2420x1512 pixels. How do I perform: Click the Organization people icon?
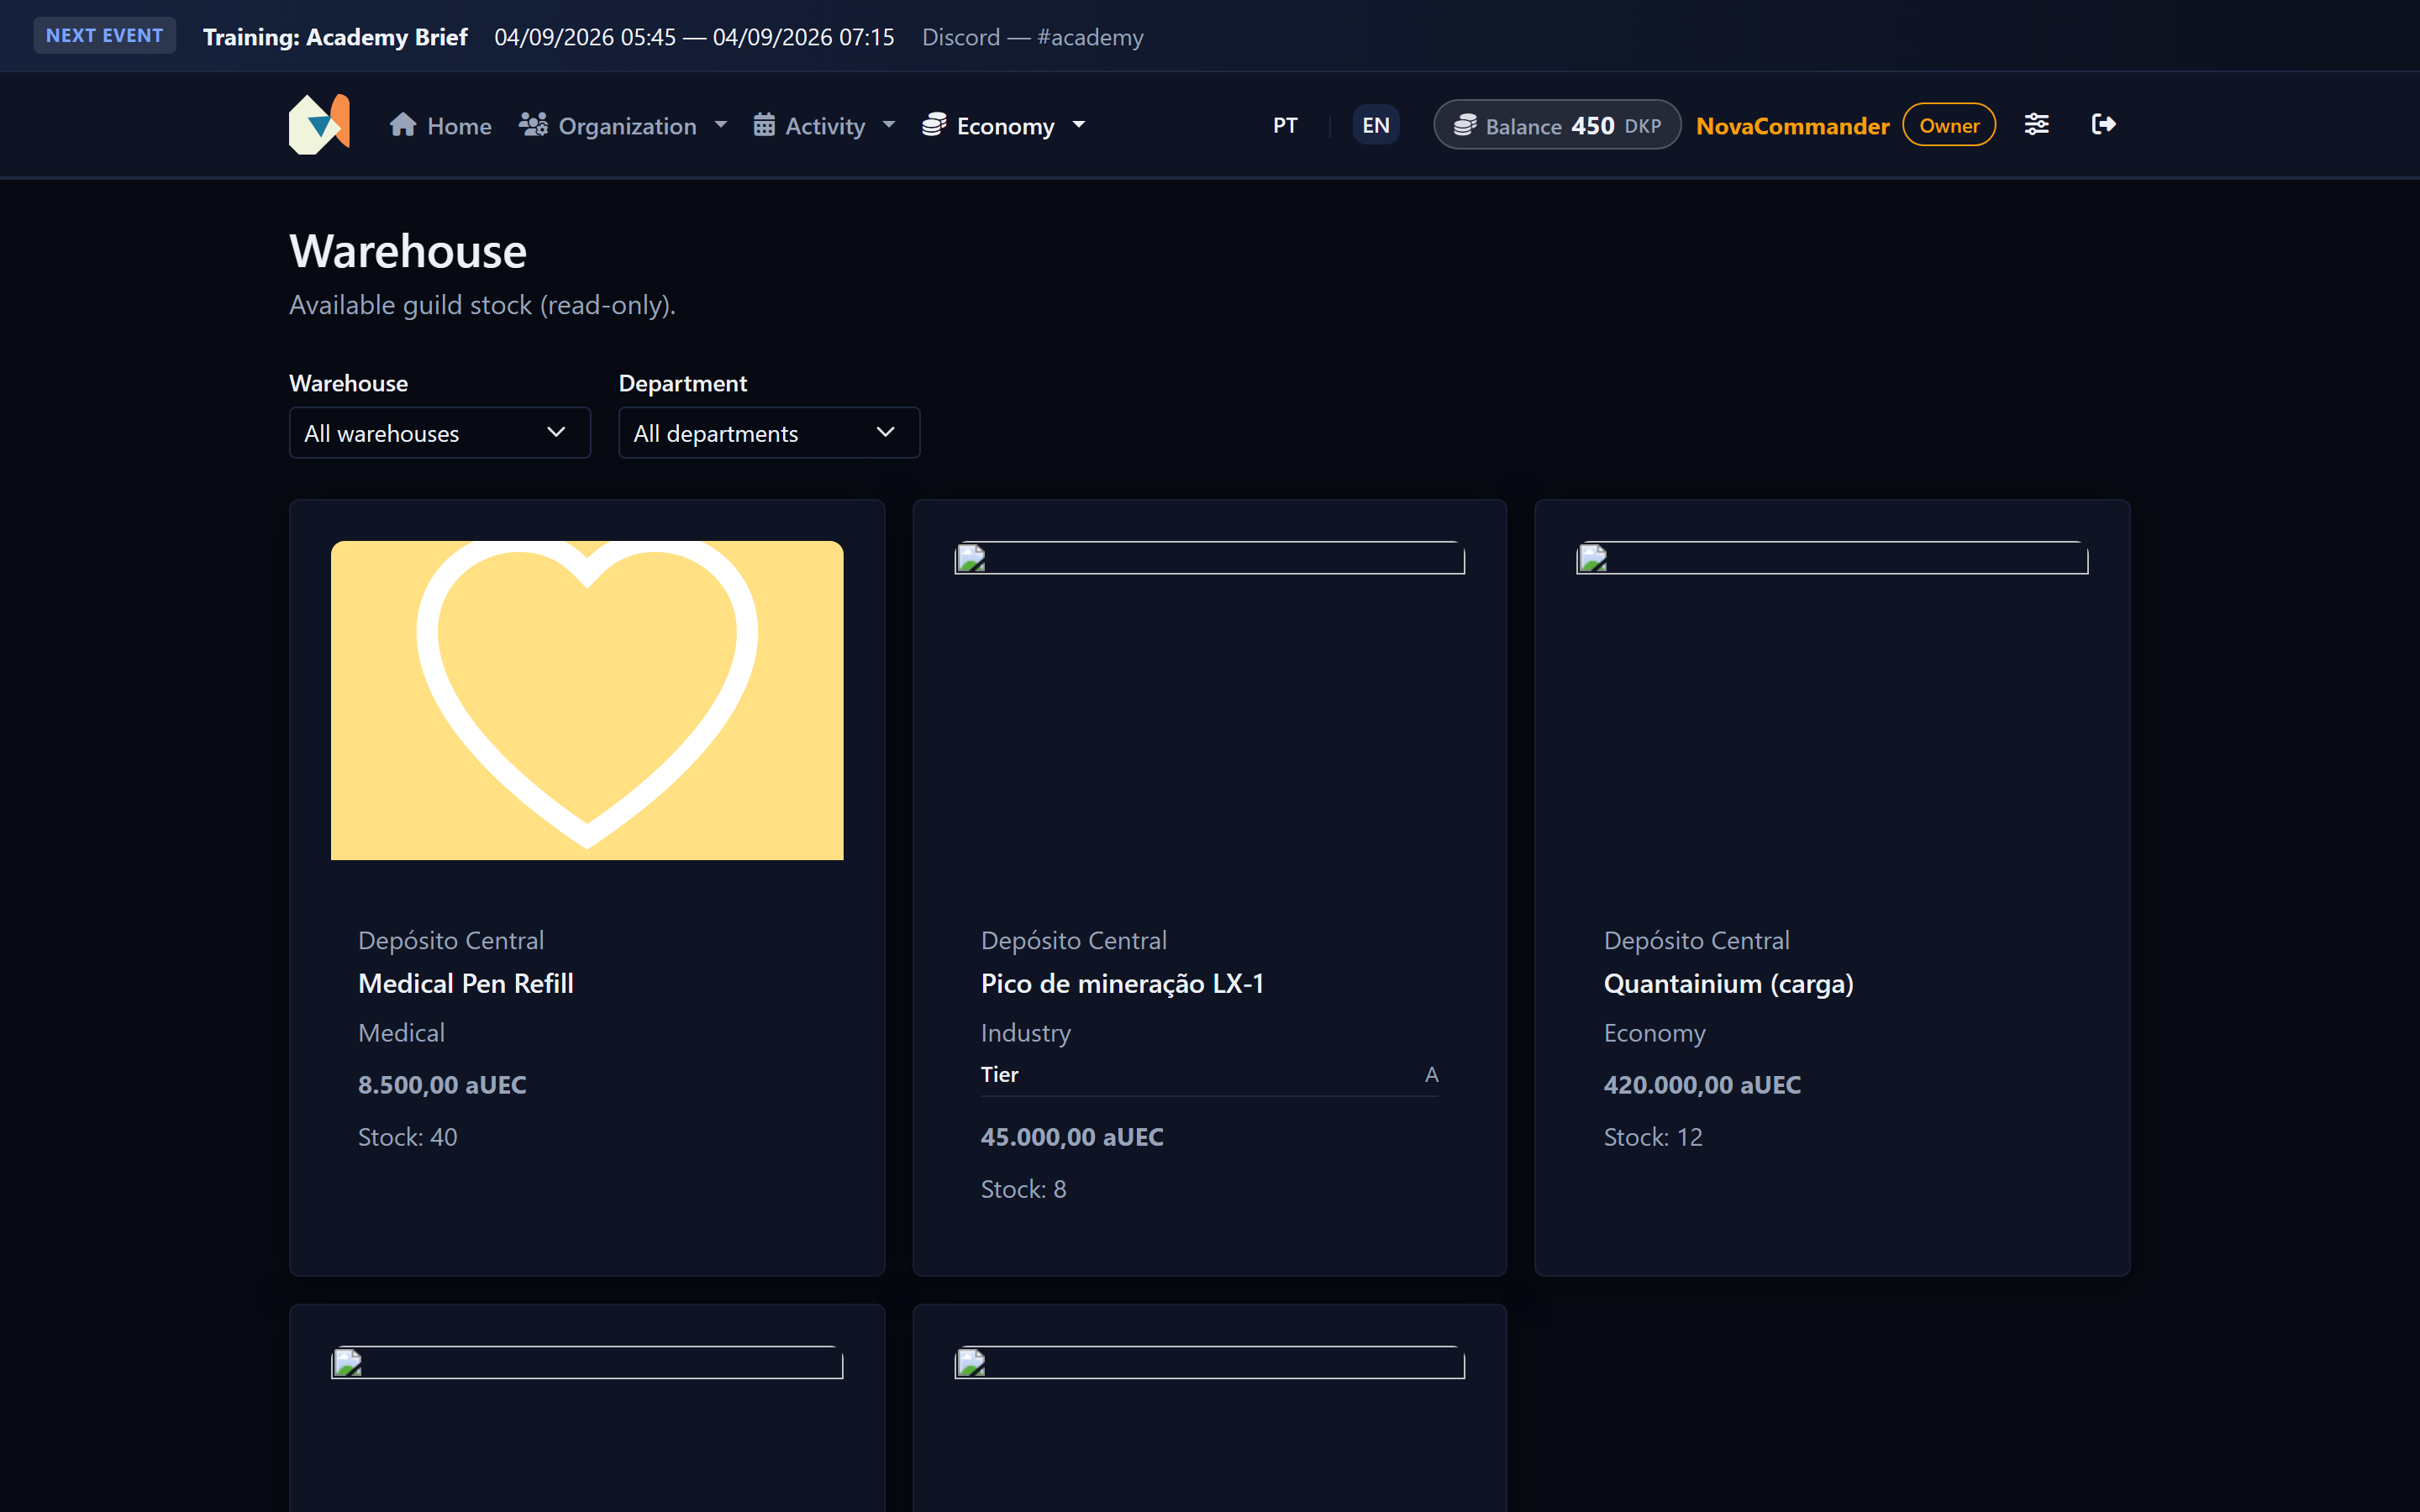(533, 125)
